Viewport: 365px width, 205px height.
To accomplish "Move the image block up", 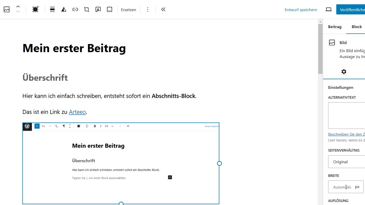I will coord(18,7).
